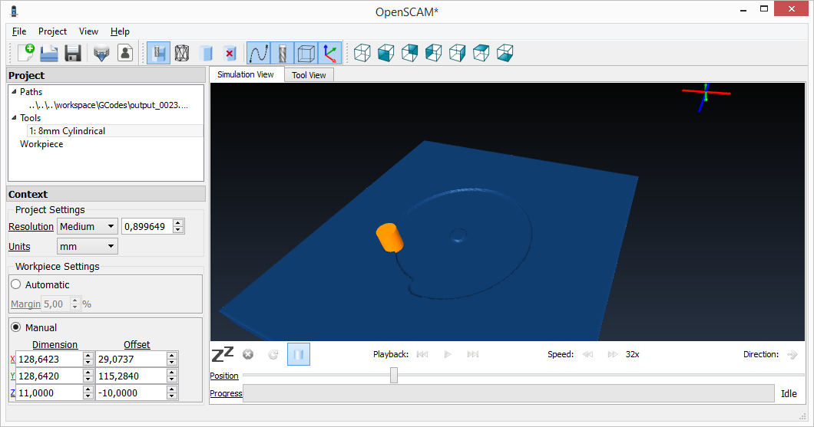Click the Z offset field -10,0000
Image resolution: width=814 pixels, height=427 pixels.
click(x=132, y=393)
